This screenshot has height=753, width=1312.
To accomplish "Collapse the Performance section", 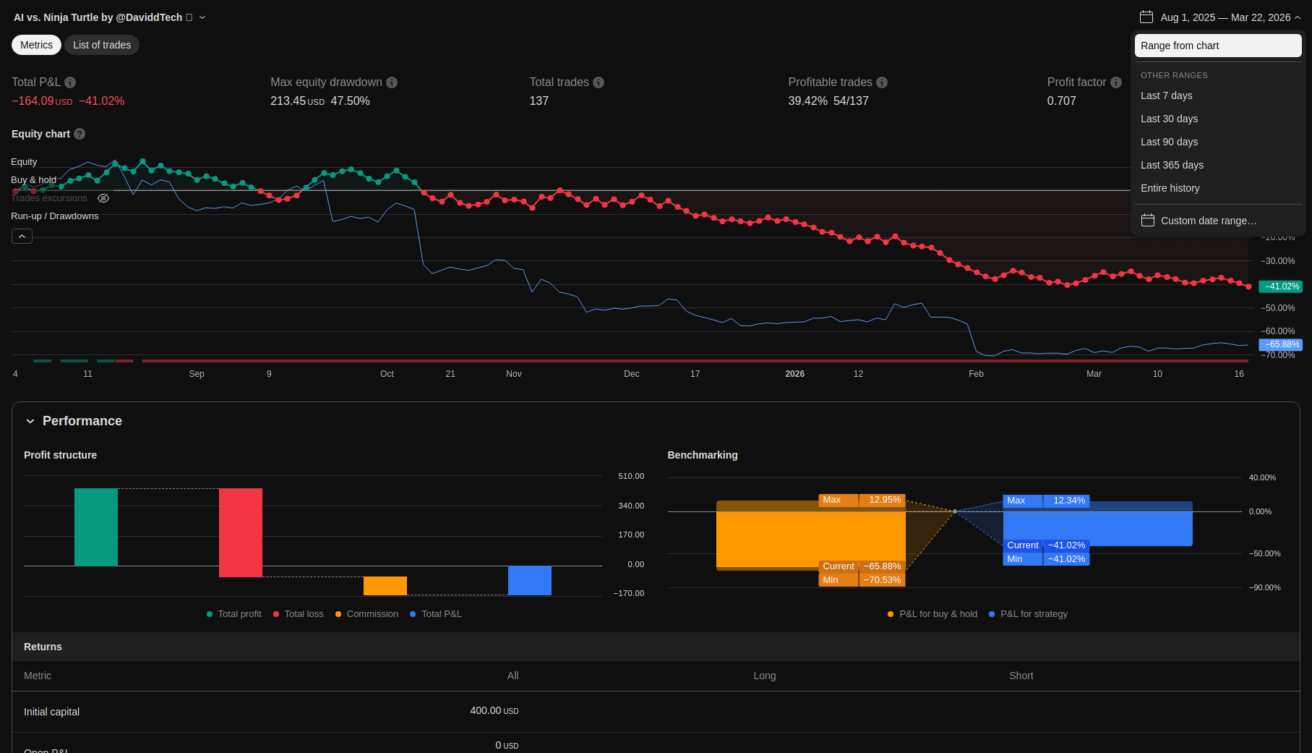I will [x=30, y=421].
